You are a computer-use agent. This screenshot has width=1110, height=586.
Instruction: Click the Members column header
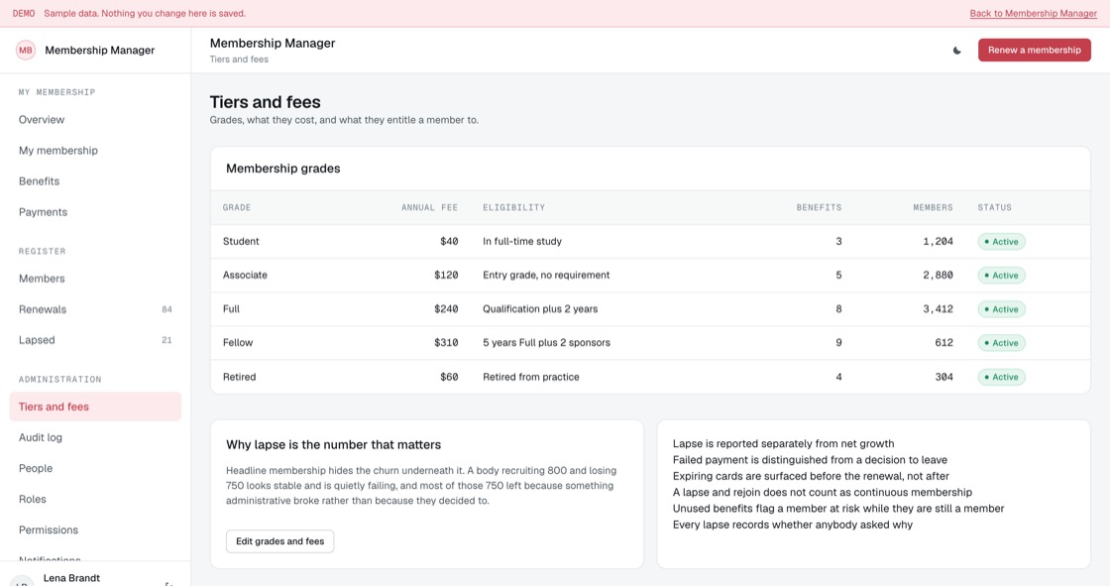933,207
